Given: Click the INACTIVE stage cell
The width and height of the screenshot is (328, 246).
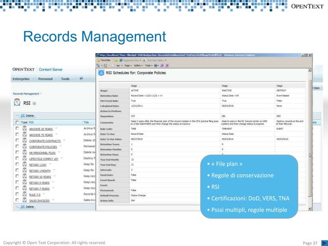Looking at the screenshot, I should click(227, 91).
